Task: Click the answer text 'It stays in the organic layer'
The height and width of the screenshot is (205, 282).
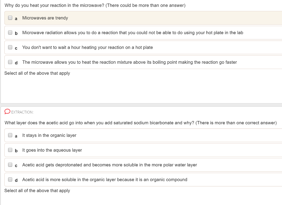Action: pos(49,135)
